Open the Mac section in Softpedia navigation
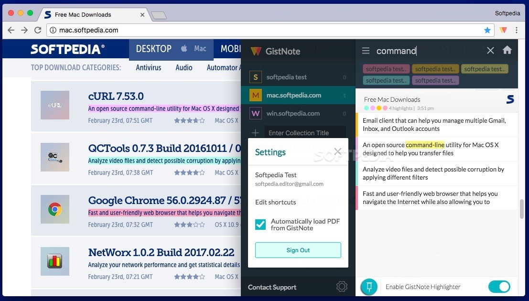The image size is (529, 301). coord(200,49)
